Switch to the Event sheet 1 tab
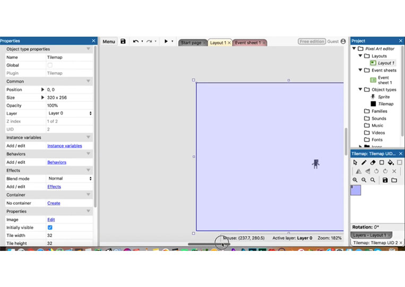The height and width of the screenshot is (287, 405). click(248, 42)
